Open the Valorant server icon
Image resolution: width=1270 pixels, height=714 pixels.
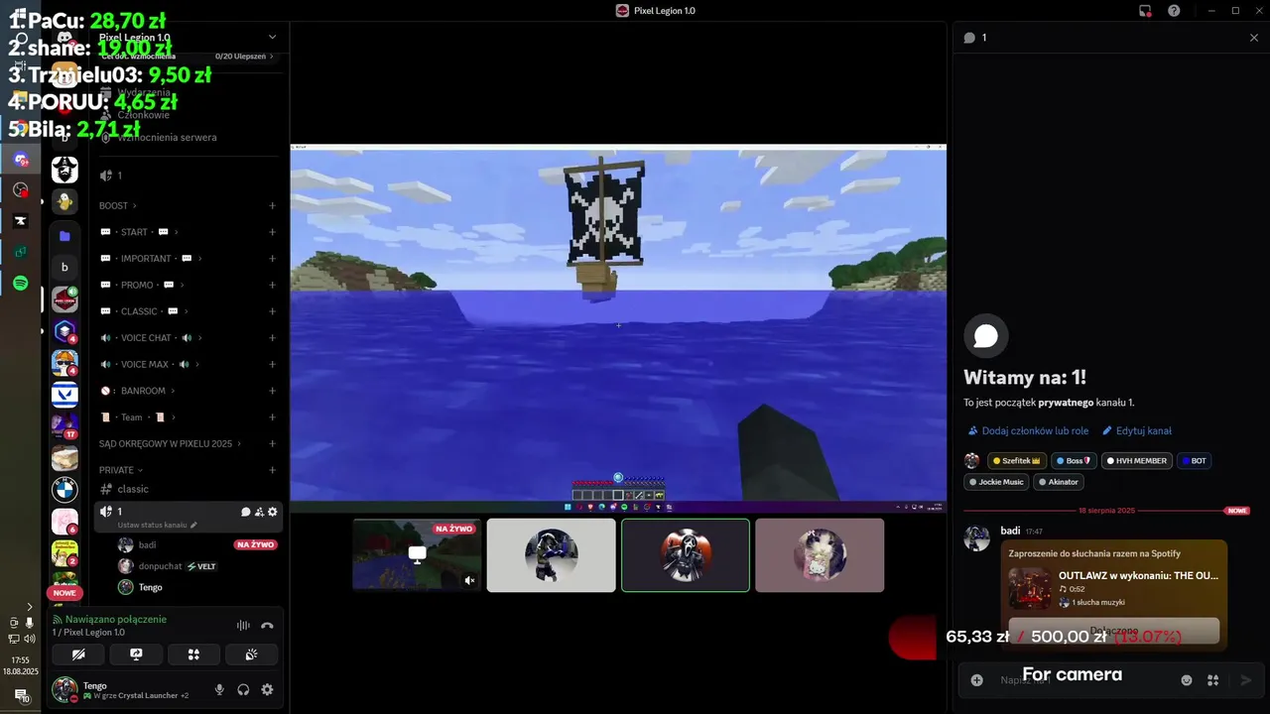[x=64, y=394]
